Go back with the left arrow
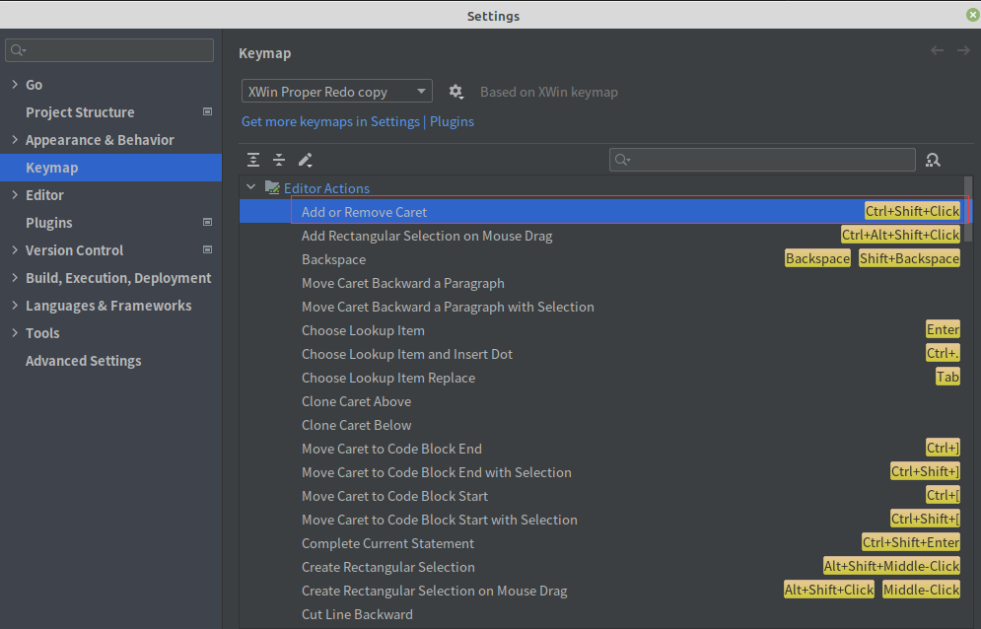981x629 pixels. [x=938, y=50]
